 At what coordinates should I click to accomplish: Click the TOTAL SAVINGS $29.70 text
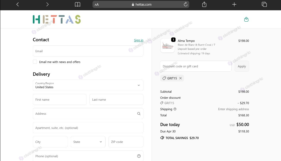[x=182, y=138]
